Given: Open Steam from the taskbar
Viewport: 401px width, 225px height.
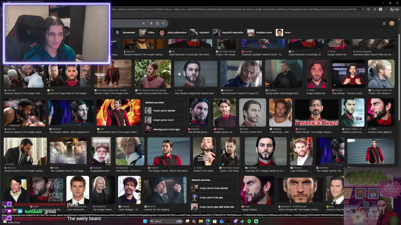Looking at the screenshot, I should pyautogui.click(x=242, y=221).
